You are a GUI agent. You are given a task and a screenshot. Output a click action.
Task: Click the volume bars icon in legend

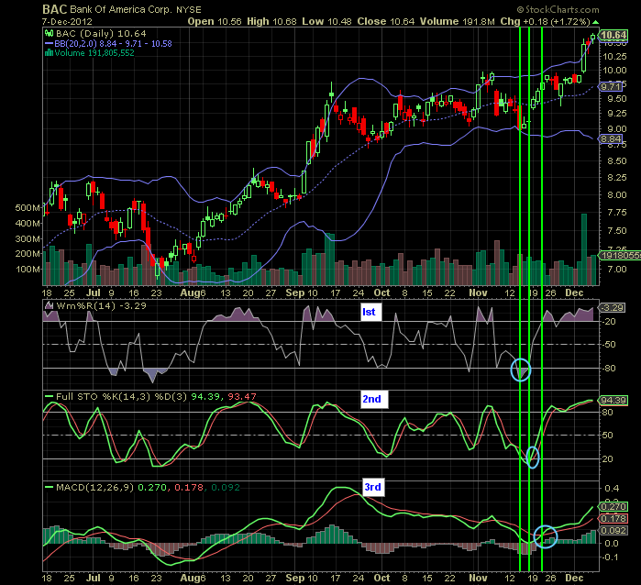[49, 53]
